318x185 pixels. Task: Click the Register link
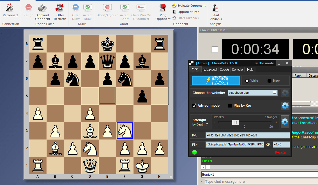(281, 152)
